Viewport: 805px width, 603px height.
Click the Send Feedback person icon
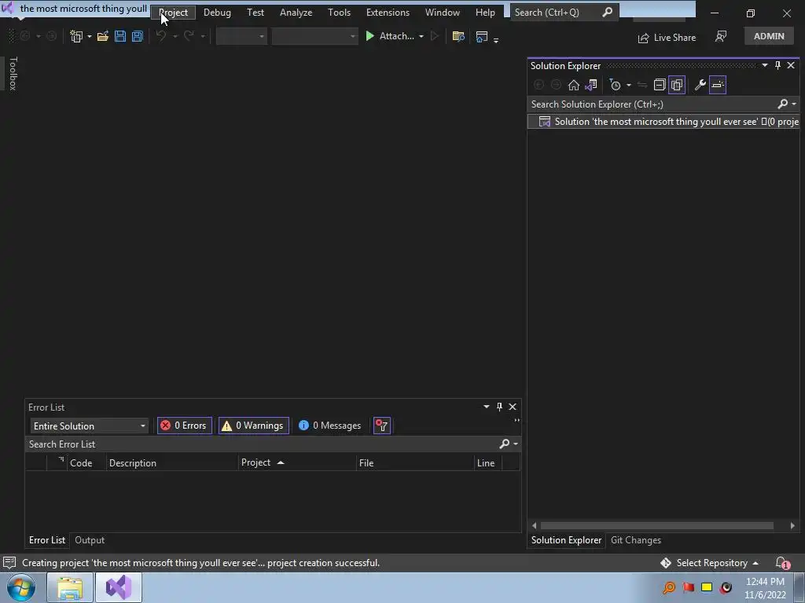coord(721,36)
